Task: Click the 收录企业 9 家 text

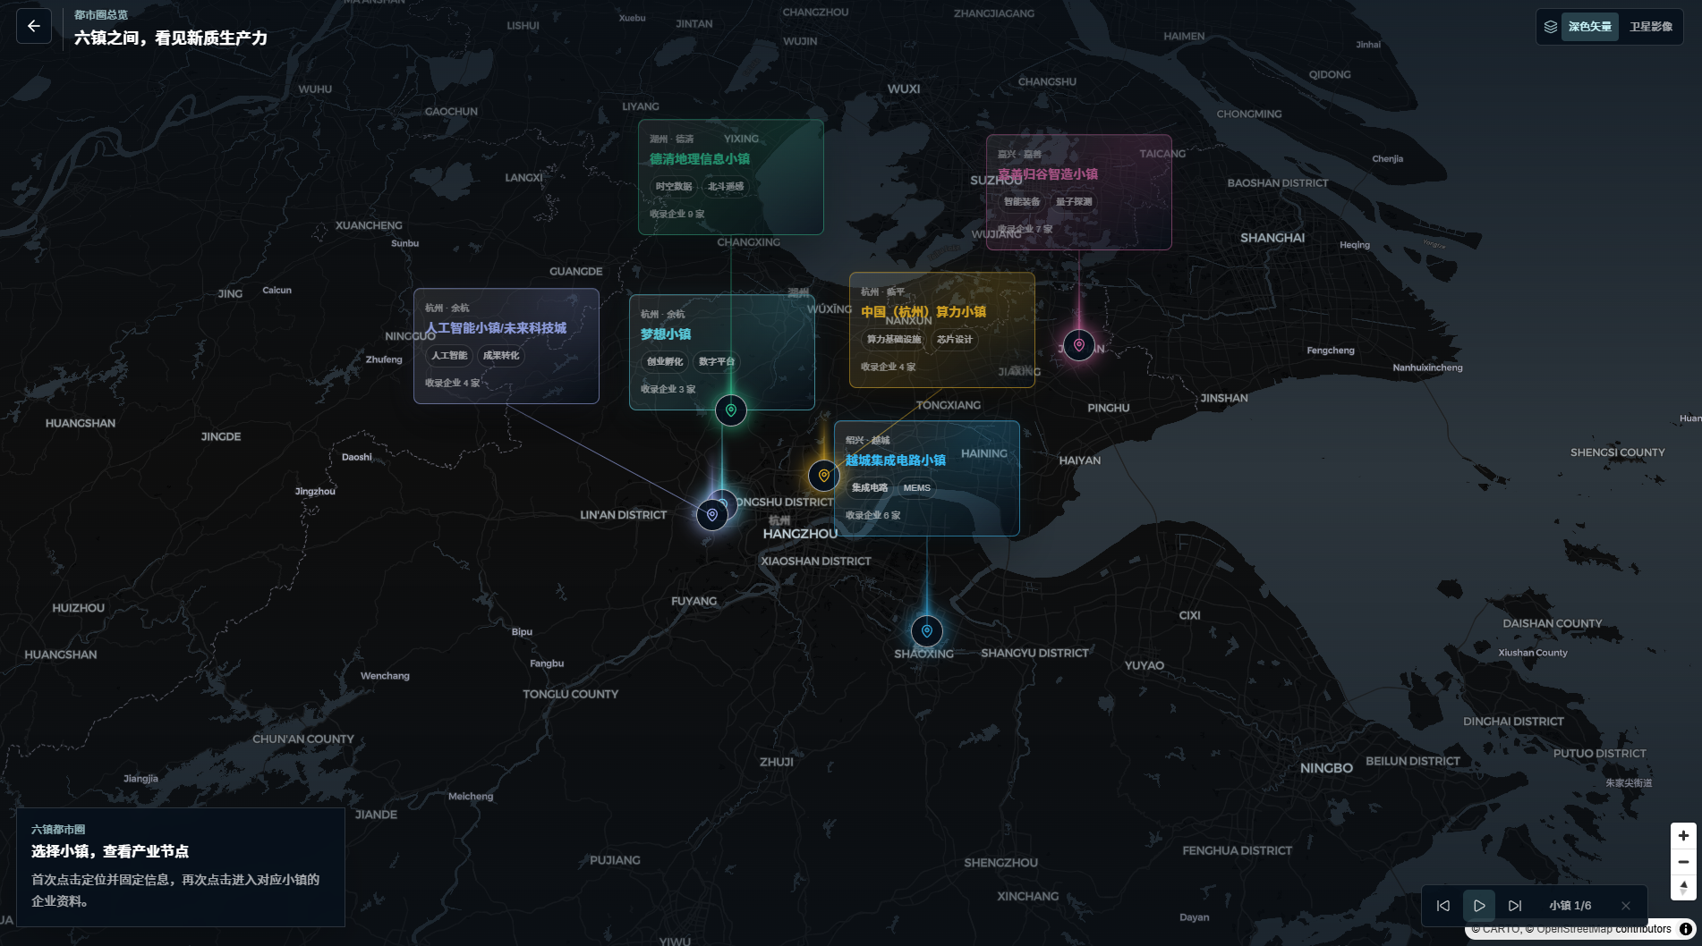Action: [x=677, y=215]
